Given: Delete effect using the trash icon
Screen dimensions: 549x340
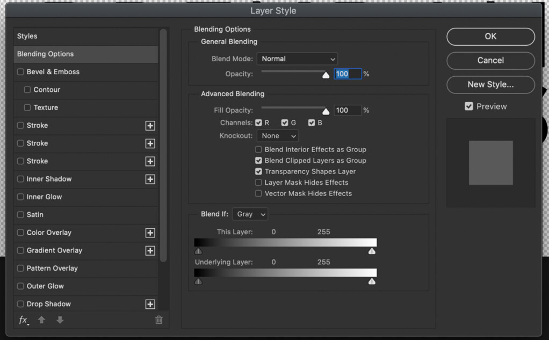Looking at the screenshot, I should coord(158,320).
